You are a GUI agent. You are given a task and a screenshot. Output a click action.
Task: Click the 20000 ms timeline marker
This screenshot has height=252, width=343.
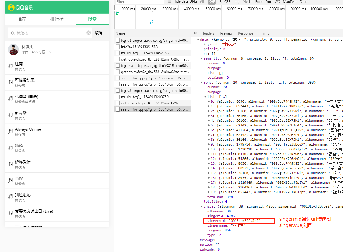pyautogui.click(x=149, y=9)
